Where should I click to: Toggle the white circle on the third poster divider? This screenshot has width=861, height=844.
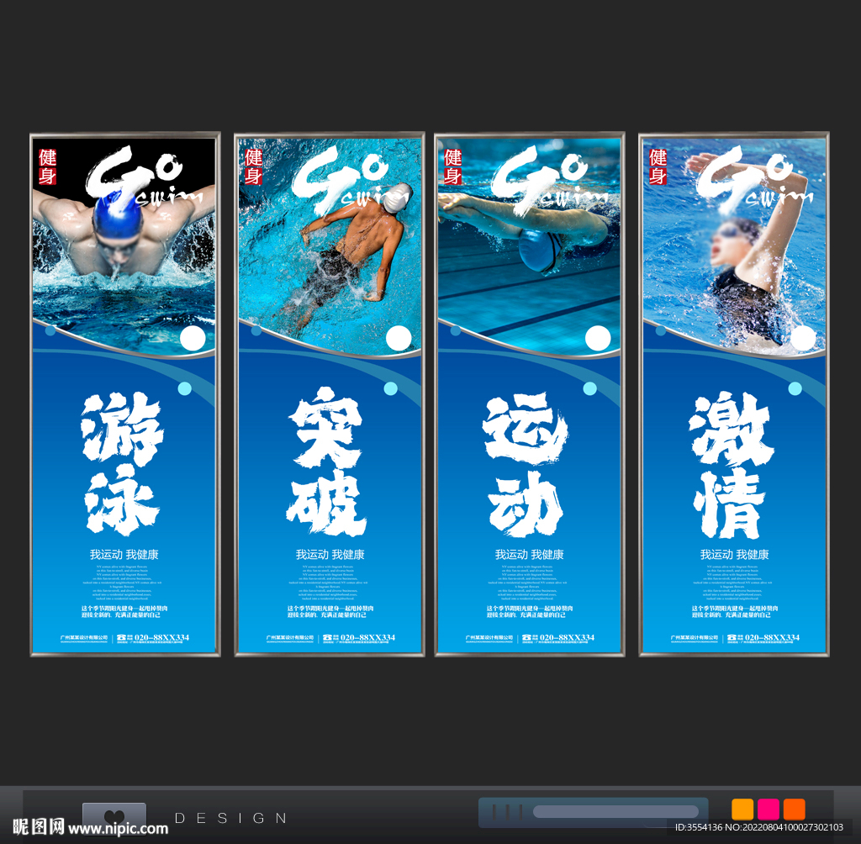click(597, 337)
